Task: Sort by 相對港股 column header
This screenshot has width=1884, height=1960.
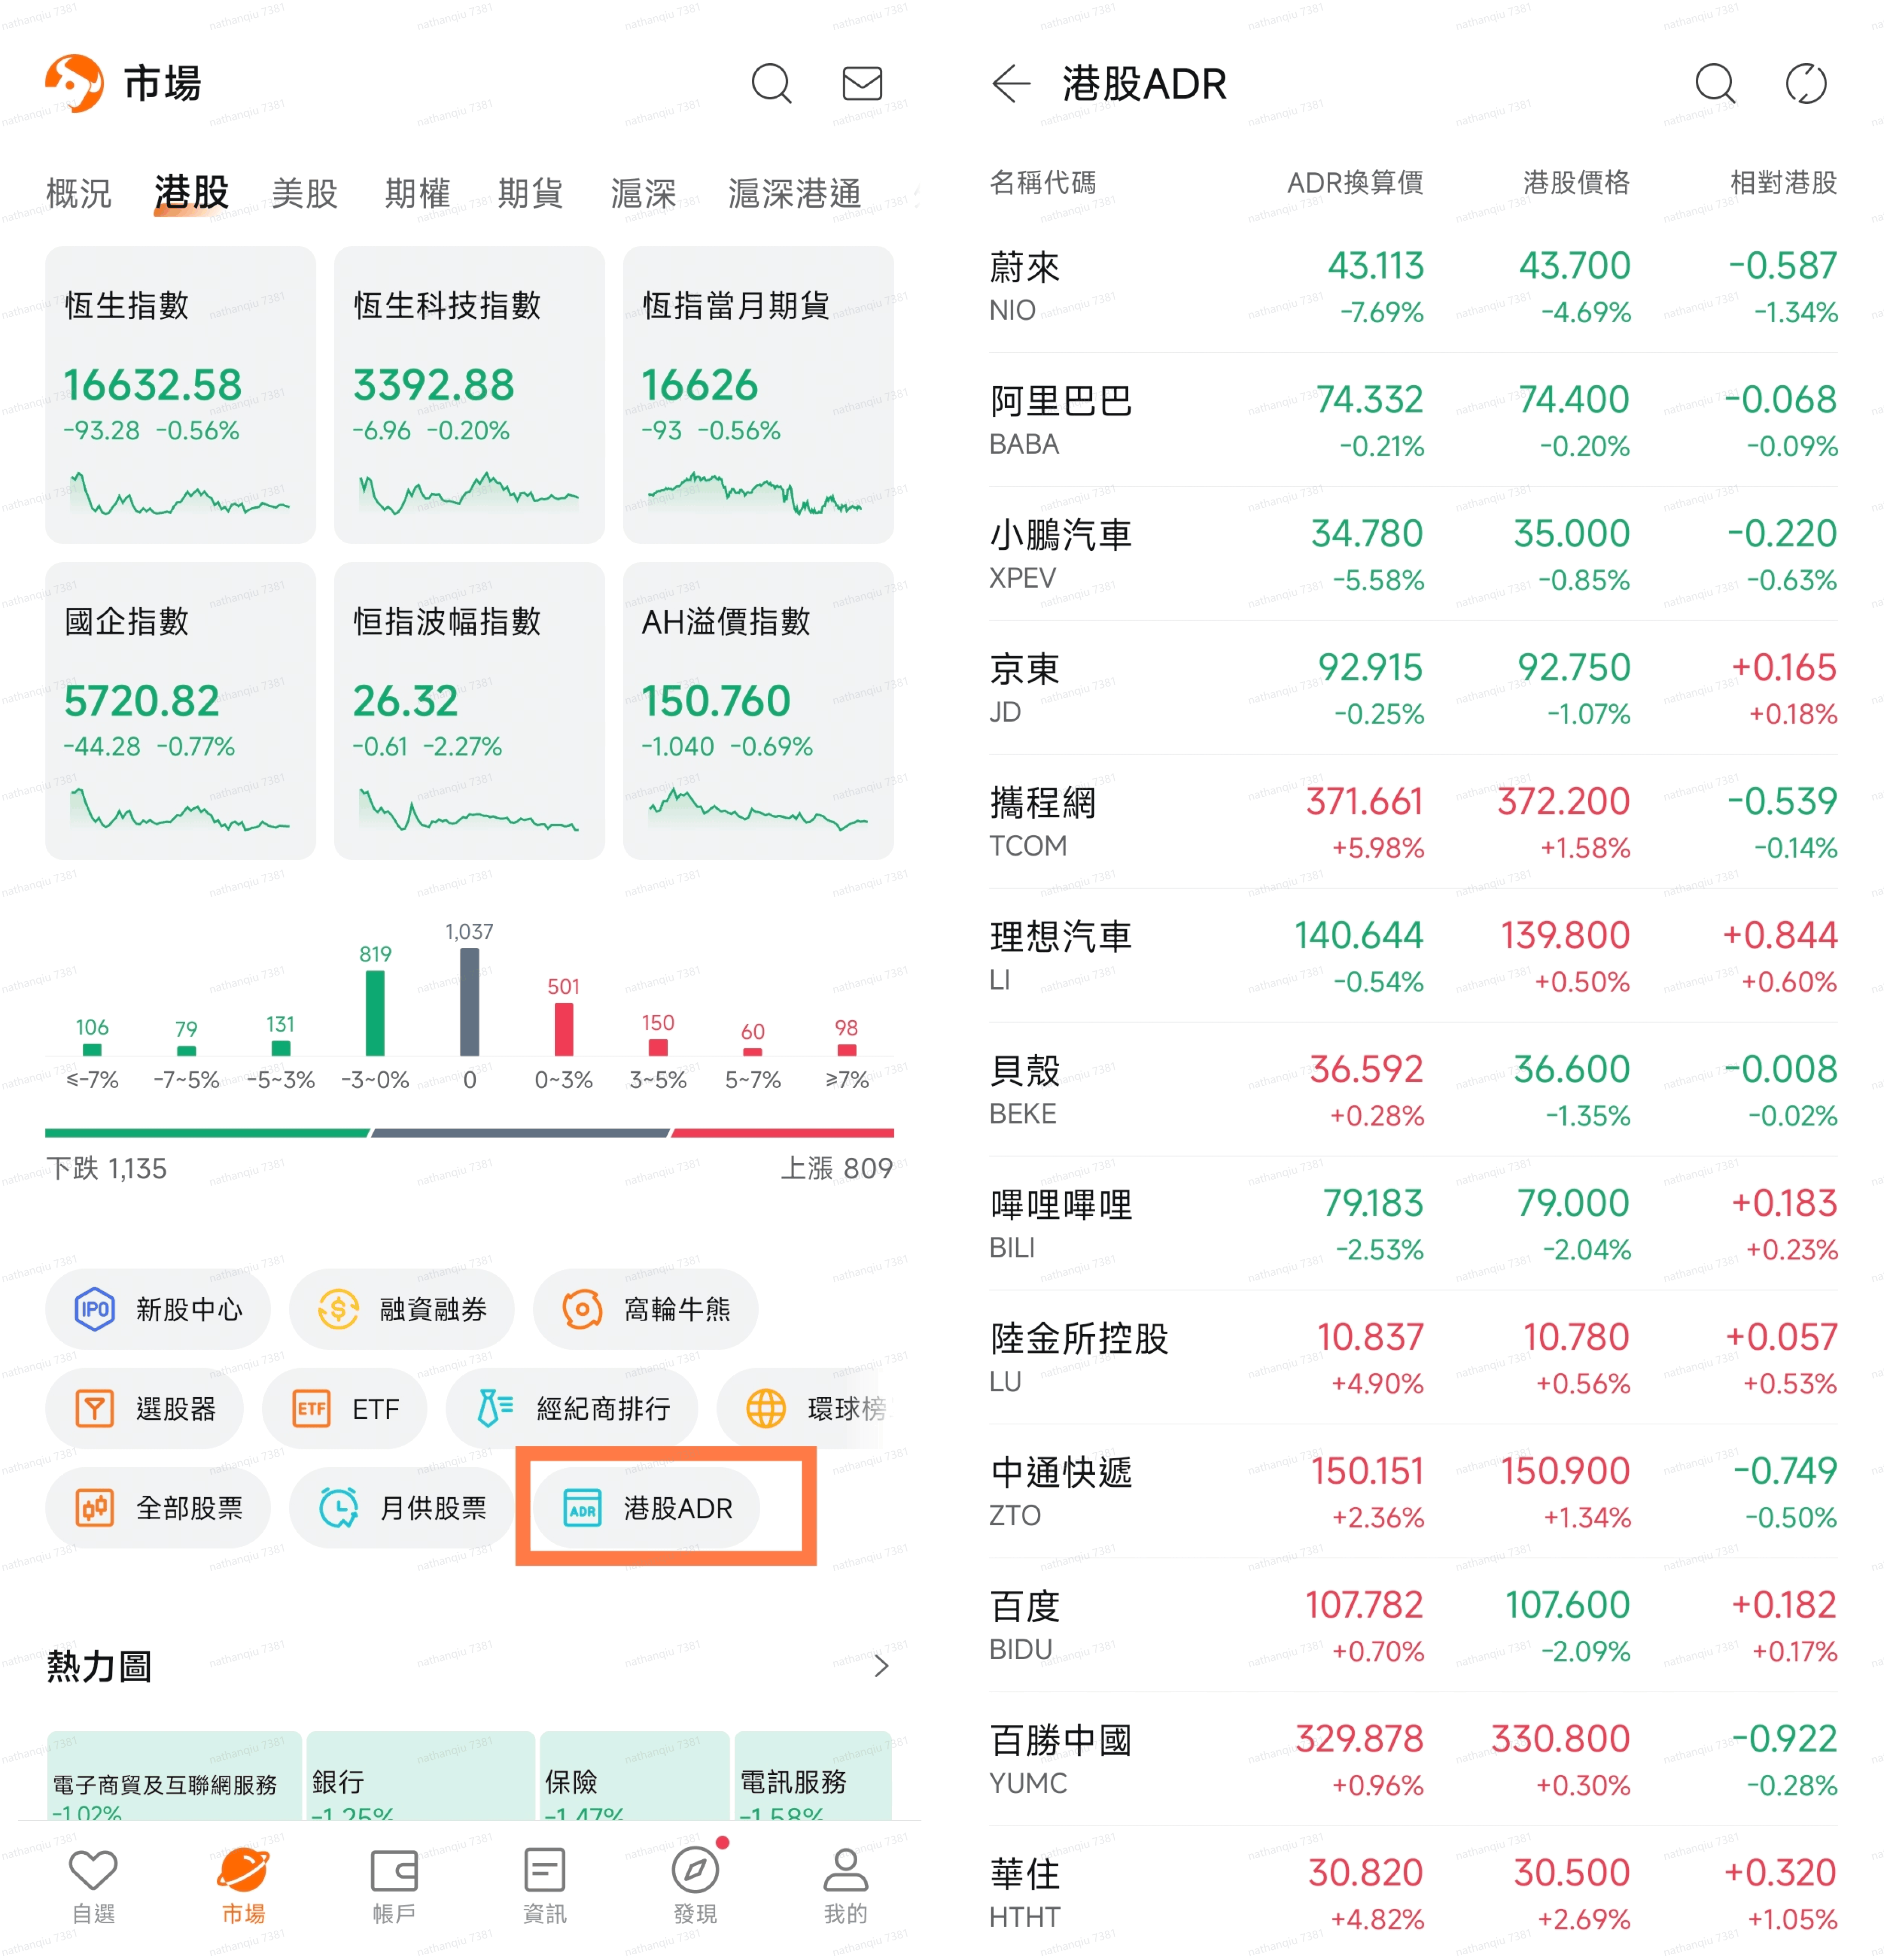Action: (x=1784, y=183)
